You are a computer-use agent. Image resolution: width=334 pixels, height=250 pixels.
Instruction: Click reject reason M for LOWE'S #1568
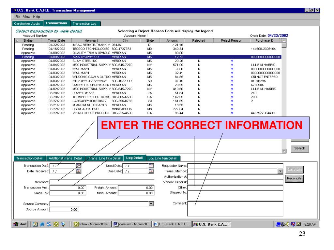pyautogui.click(x=232, y=93)
